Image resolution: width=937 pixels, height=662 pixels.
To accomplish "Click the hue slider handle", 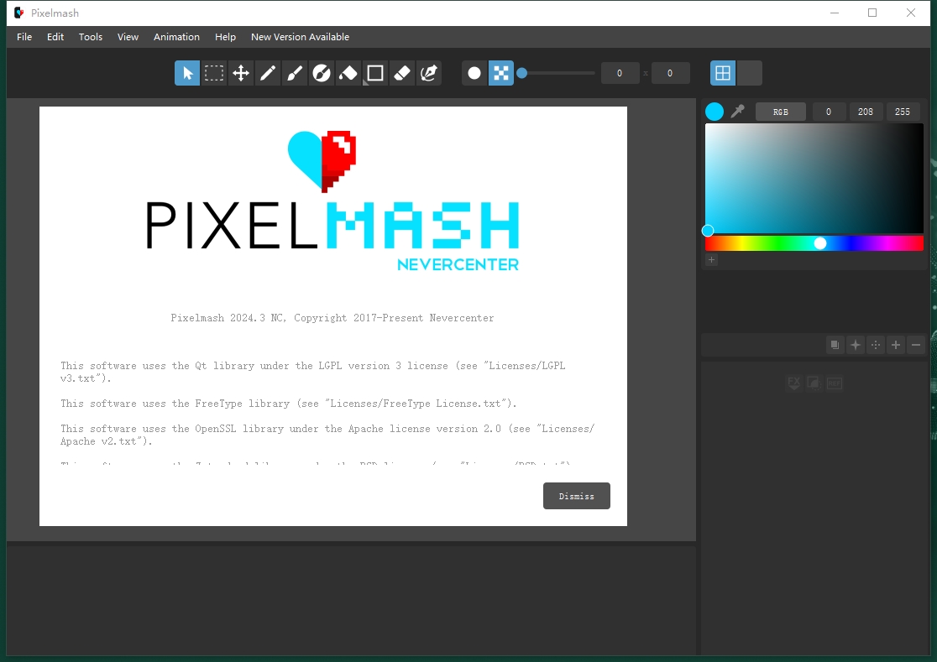I will pyautogui.click(x=820, y=243).
